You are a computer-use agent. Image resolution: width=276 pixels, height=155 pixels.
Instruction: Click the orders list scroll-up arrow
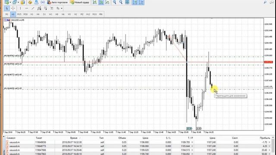click(x=273, y=137)
